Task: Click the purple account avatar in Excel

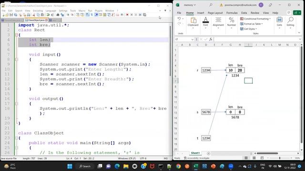Action: click(x=261, y=5)
